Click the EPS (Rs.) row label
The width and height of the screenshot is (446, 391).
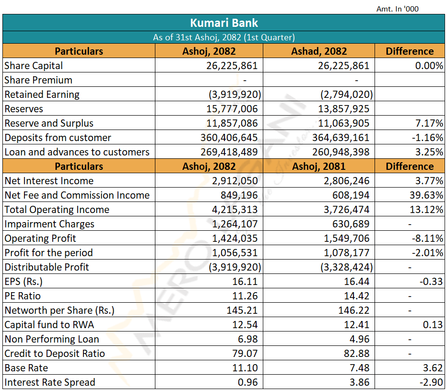(27, 282)
